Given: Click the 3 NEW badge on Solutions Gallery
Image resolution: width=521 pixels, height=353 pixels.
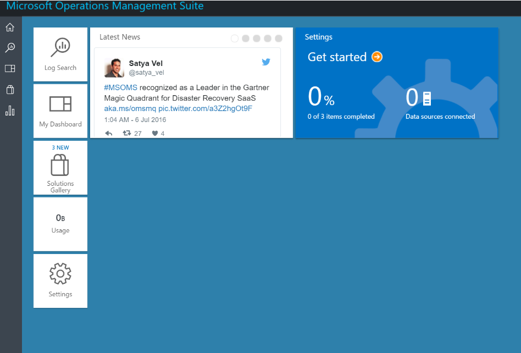Looking at the screenshot, I should pos(60,147).
